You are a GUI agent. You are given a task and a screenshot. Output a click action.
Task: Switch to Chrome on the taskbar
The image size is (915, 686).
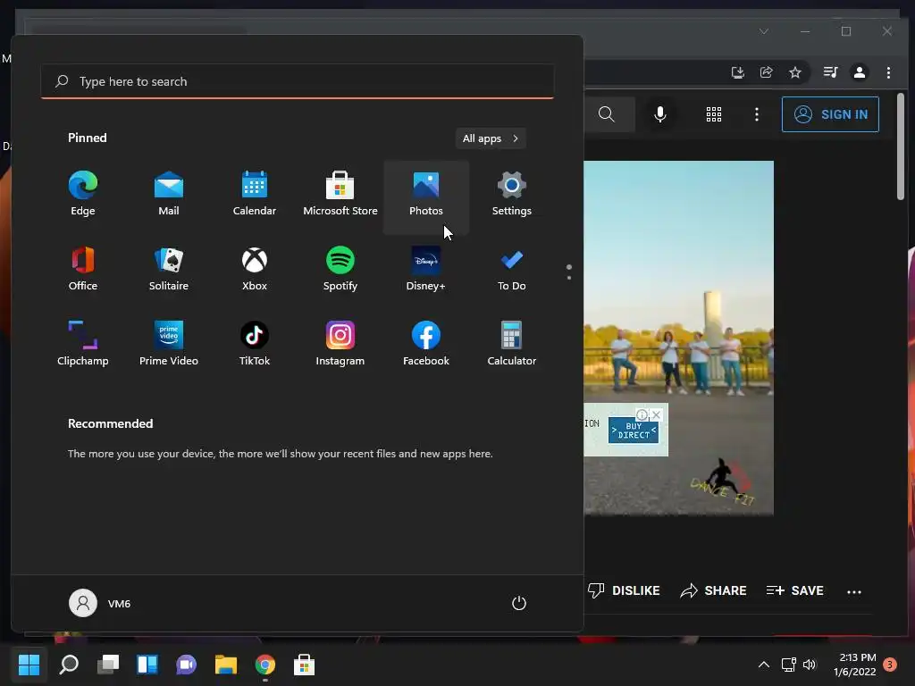(x=264, y=665)
